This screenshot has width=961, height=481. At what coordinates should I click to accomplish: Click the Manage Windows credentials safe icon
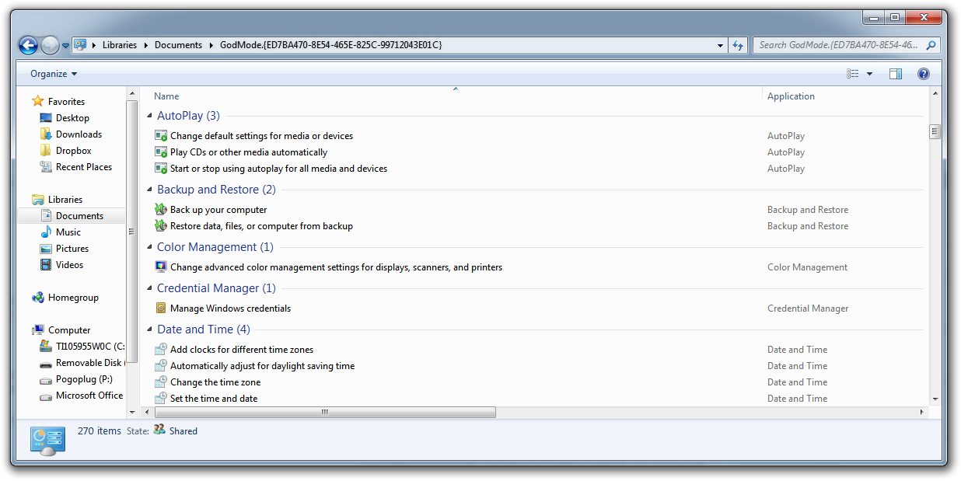click(x=161, y=308)
